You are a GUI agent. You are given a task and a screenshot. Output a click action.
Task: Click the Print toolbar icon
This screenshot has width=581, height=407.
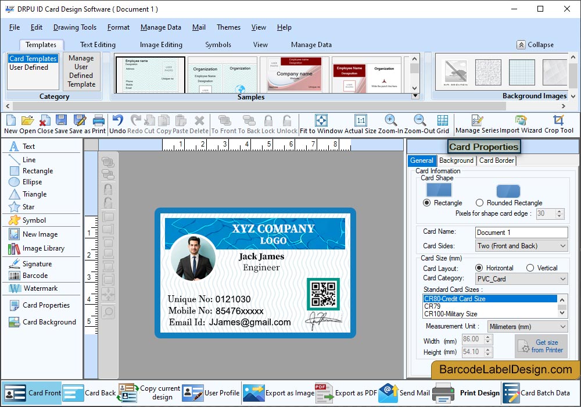(x=99, y=120)
